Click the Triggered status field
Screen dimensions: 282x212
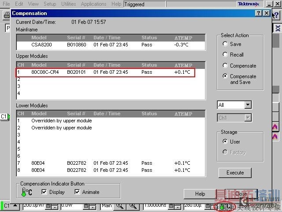[x=144, y=4]
